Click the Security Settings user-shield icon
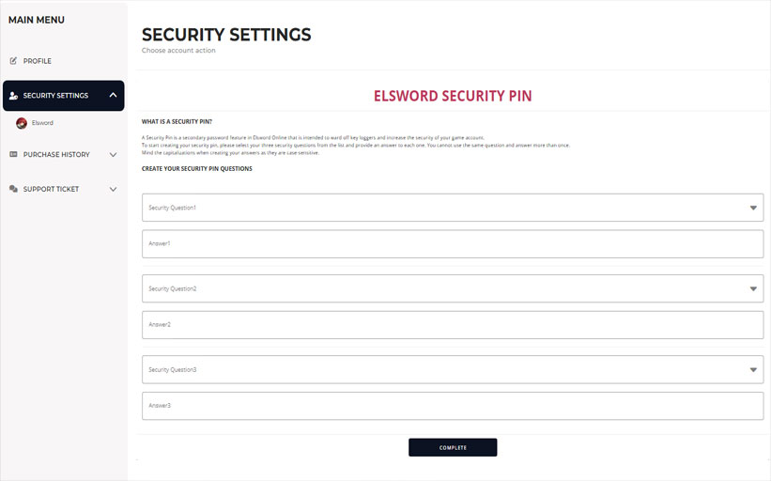Viewport: 771px width, 481px height. [x=13, y=96]
